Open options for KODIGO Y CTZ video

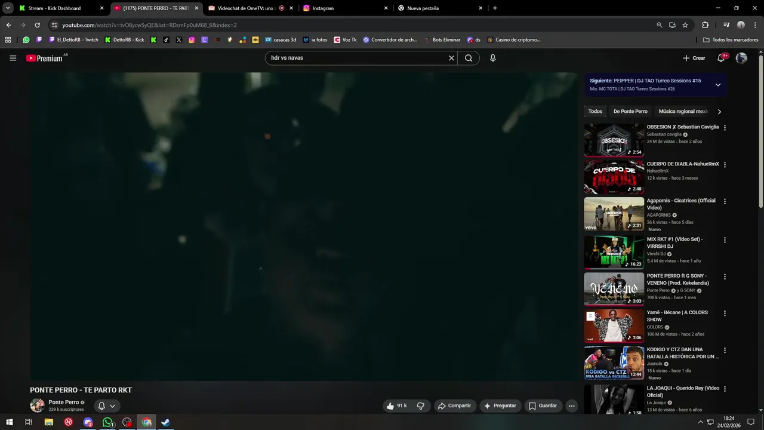[x=725, y=351]
